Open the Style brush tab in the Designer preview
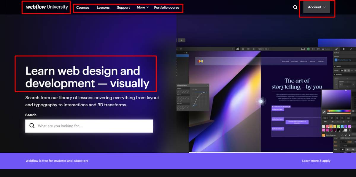Image resolution: width=356 pixels, height=177 pixels. coord(336,49)
